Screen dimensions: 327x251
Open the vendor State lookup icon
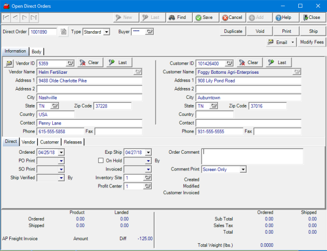pos(55,106)
